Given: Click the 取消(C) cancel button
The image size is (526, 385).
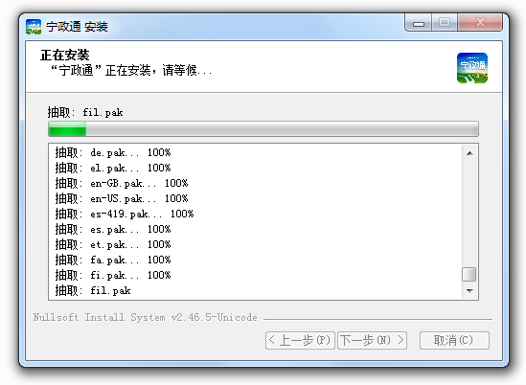Looking at the screenshot, I should (x=454, y=340).
